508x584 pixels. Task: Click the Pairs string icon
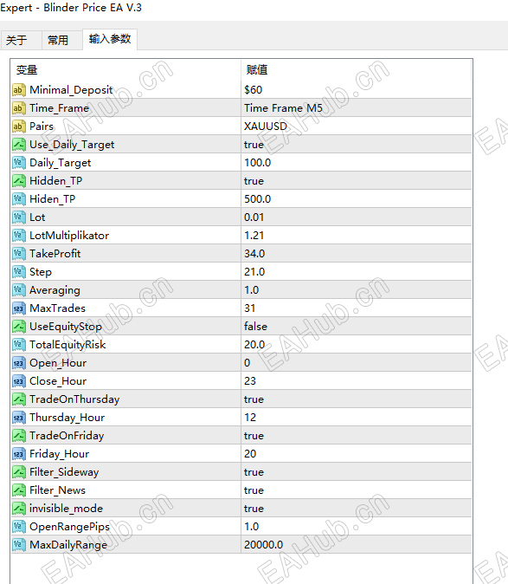pyautogui.click(x=18, y=127)
